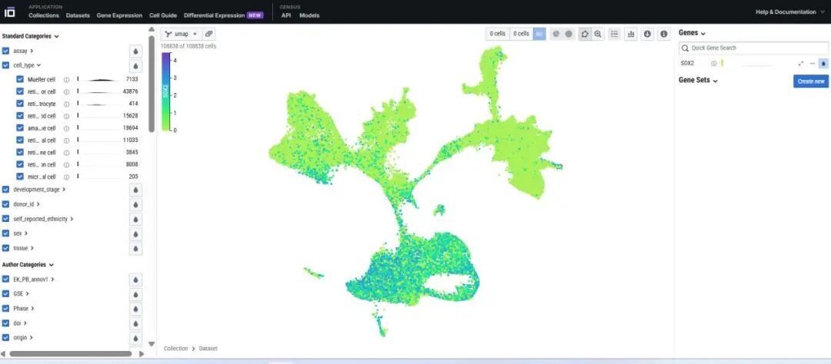Uncheck the Mueller cell checkbox
Image resolution: width=831 pixels, height=364 pixels.
(x=20, y=79)
